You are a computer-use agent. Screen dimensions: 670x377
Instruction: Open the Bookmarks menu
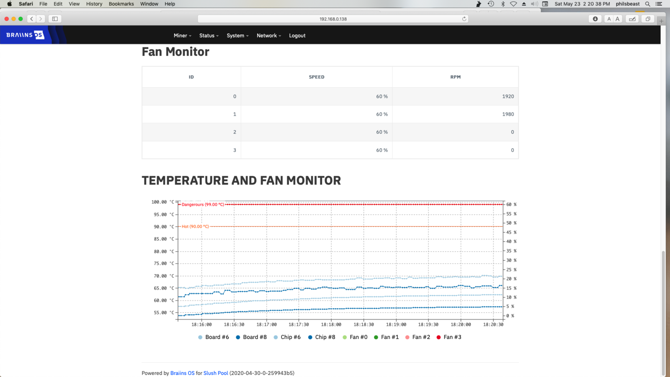point(121,4)
